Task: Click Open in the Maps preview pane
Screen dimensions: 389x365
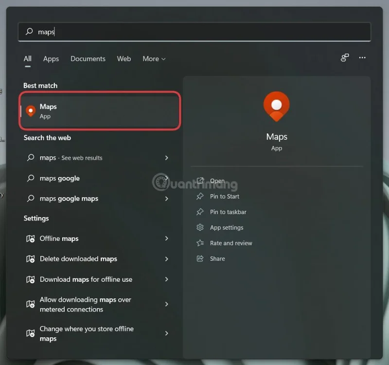Action: click(217, 181)
